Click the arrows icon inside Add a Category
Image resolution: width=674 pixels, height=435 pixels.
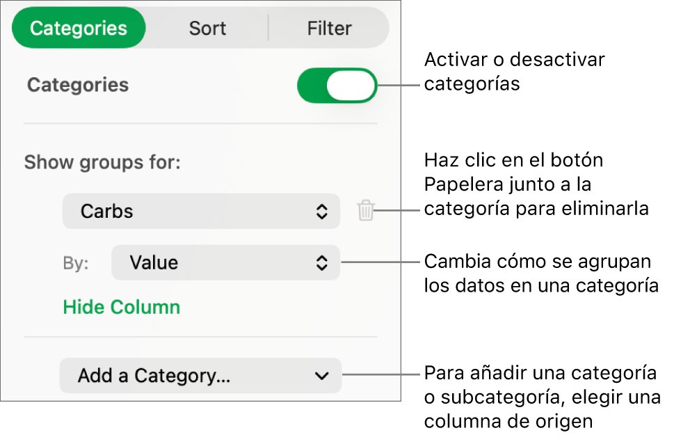[x=321, y=375]
